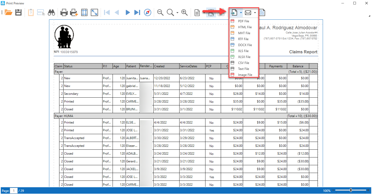The width and height of the screenshot is (372, 195).
Task: Choose PDF File export option
Action: click(244, 21)
